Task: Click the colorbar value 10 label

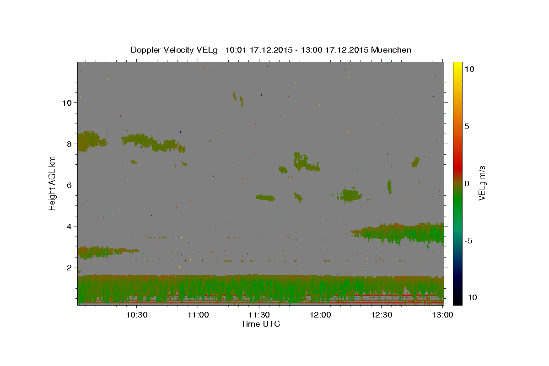Action: [469, 69]
